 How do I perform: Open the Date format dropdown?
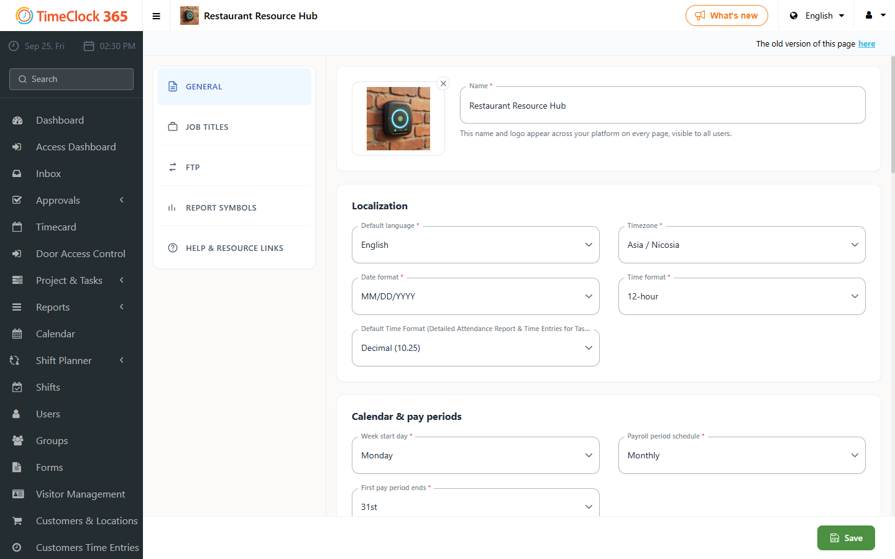[x=475, y=296]
